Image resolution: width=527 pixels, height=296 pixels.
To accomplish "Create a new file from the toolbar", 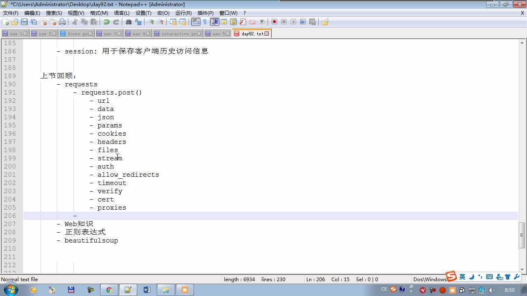I will pyautogui.click(x=6, y=22).
